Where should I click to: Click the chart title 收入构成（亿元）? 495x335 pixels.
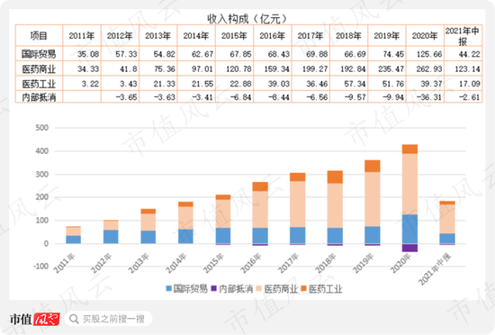[x=247, y=19]
